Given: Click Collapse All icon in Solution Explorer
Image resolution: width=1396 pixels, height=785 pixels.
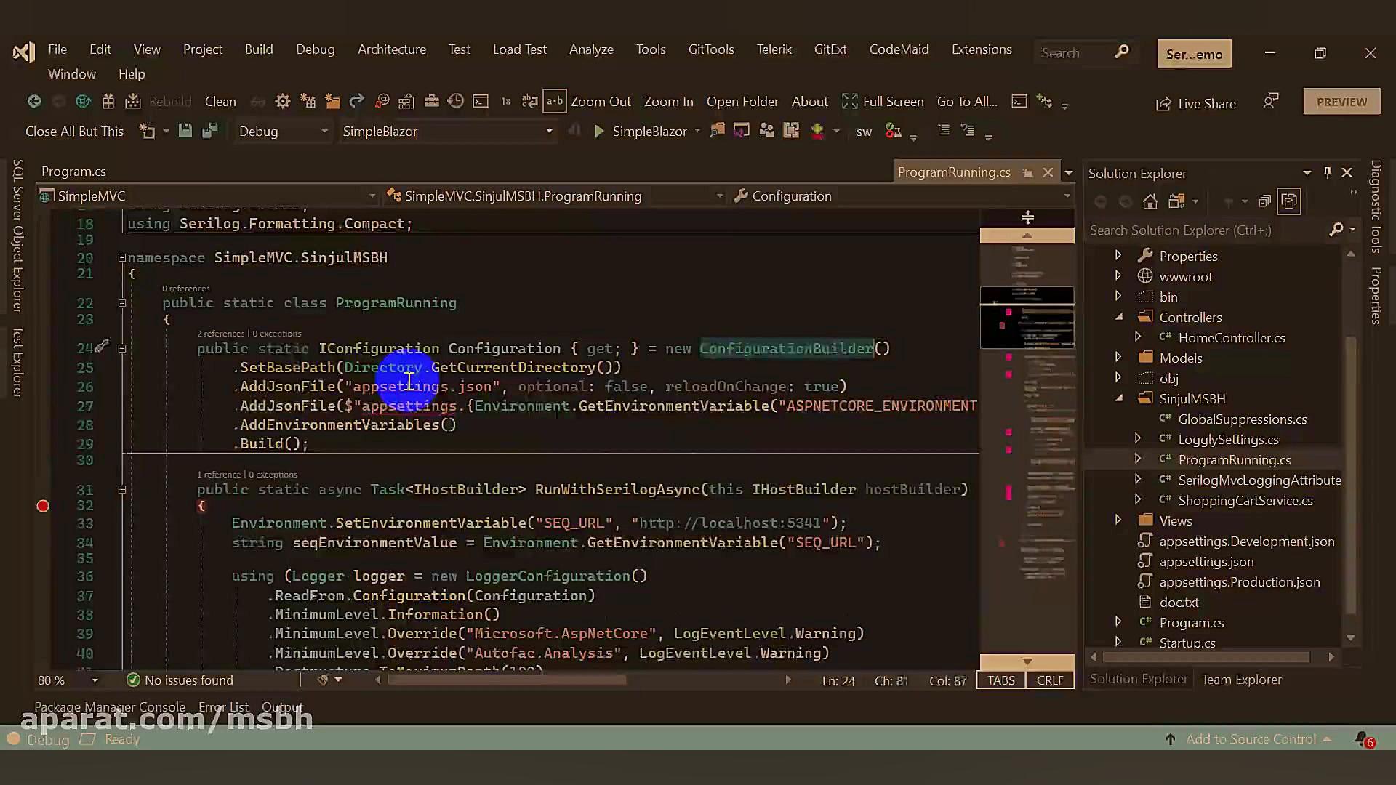Looking at the screenshot, I should tap(1264, 201).
